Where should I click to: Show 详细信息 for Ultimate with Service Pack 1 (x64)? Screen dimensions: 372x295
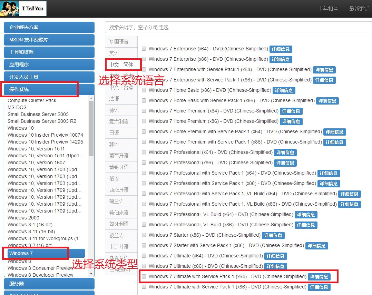click(319, 277)
